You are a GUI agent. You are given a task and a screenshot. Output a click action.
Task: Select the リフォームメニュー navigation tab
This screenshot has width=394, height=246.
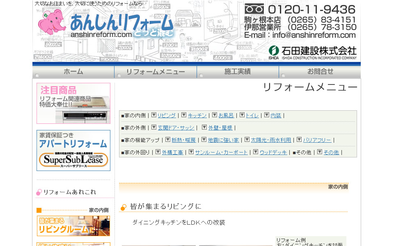(156, 72)
